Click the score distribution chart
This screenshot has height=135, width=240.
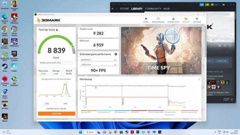tap(55, 89)
